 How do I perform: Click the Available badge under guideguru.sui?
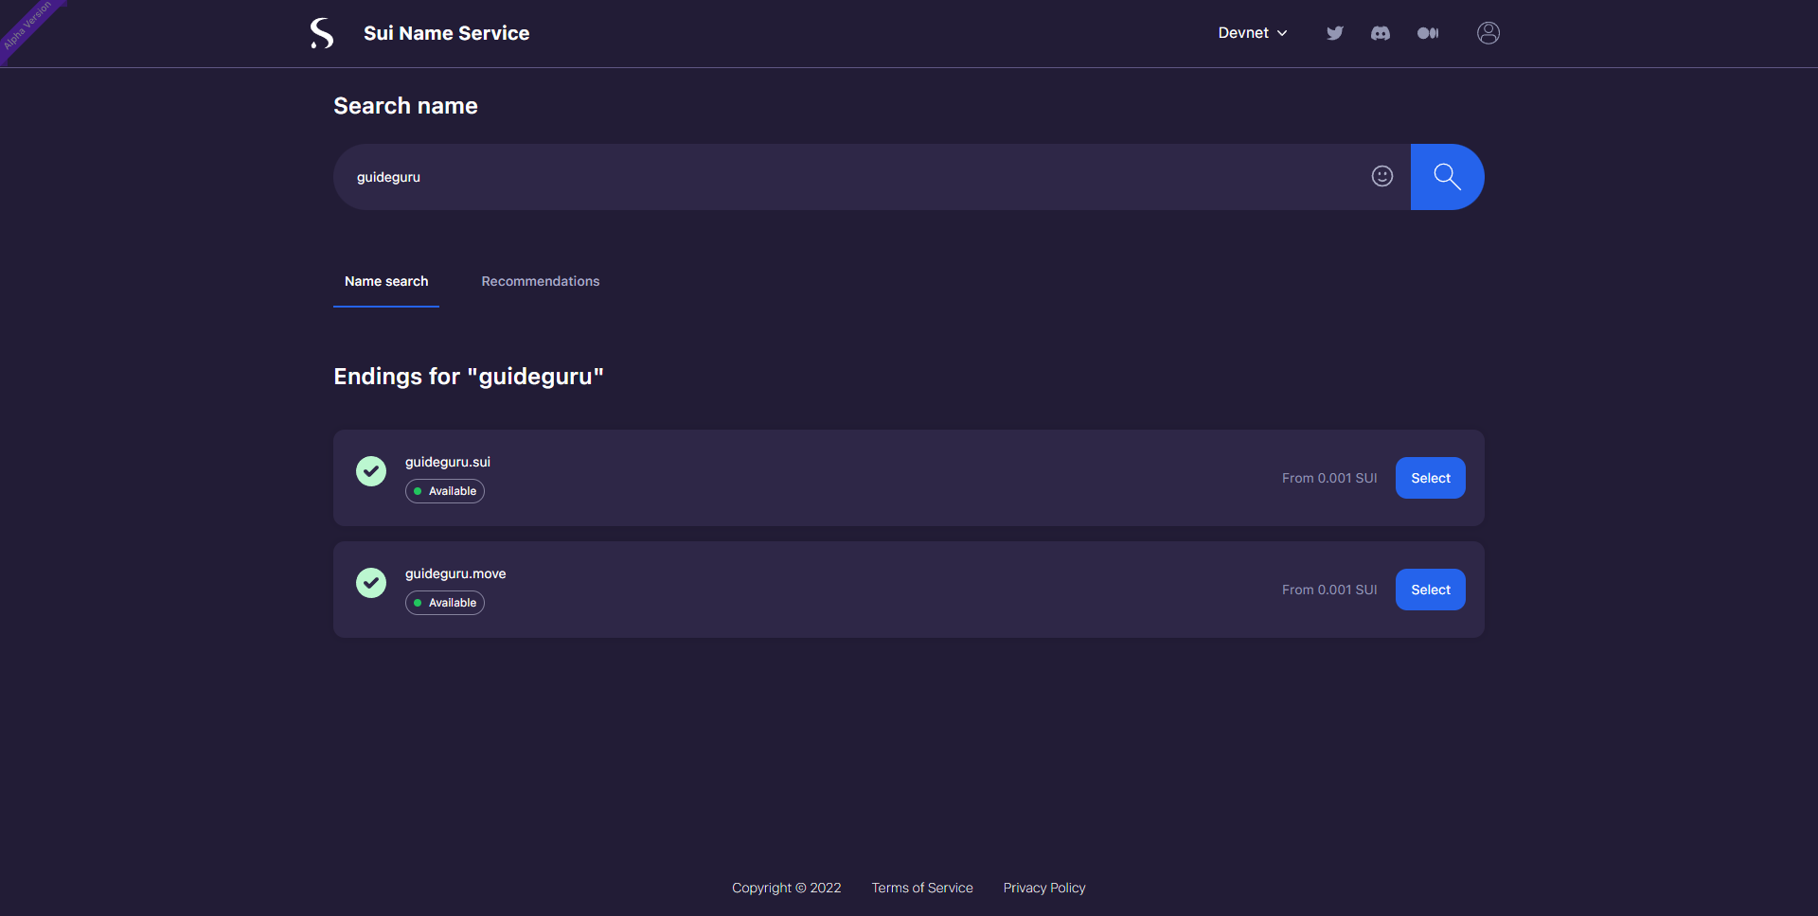pos(445,491)
